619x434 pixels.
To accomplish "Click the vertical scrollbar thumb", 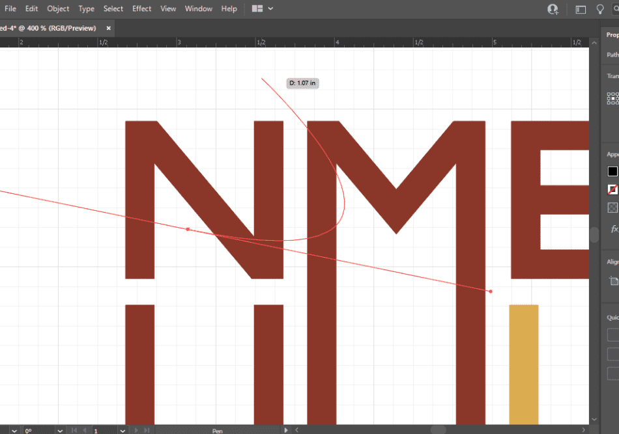I will pos(594,234).
